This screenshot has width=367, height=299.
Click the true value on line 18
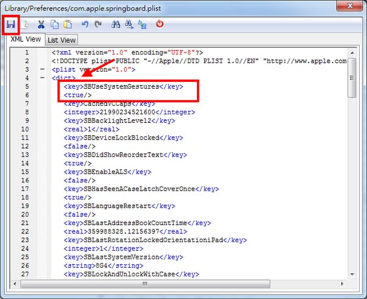click(x=78, y=197)
